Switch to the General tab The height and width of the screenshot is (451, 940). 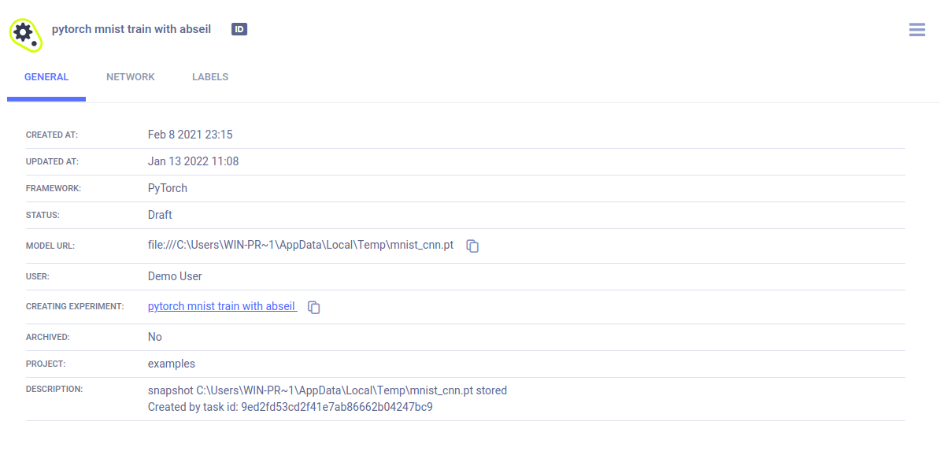(46, 77)
